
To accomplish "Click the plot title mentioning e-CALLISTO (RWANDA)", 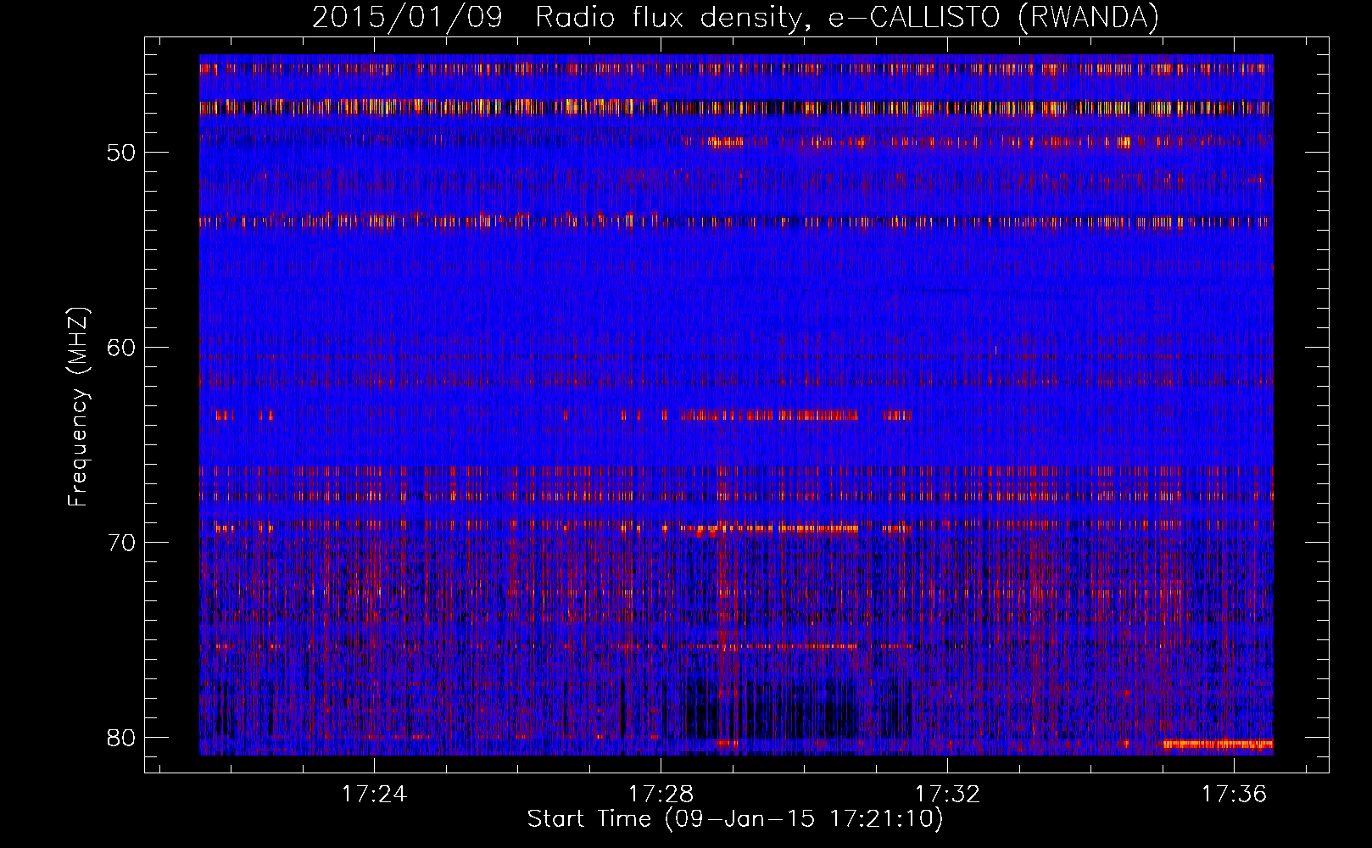I will [735, 17].
